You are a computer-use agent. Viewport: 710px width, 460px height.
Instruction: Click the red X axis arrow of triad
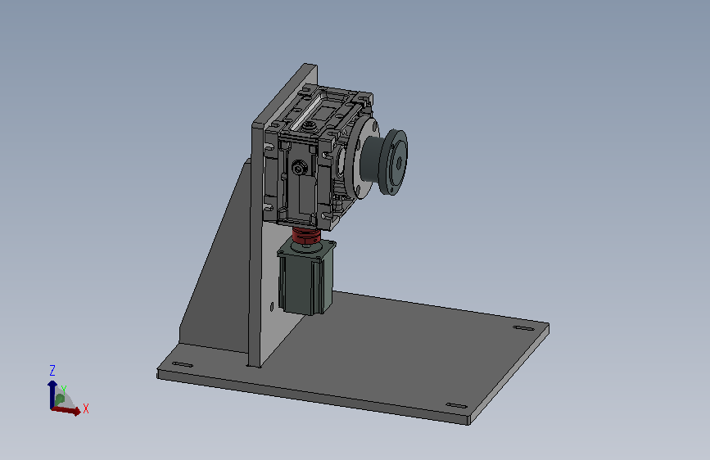pos(67,410)
